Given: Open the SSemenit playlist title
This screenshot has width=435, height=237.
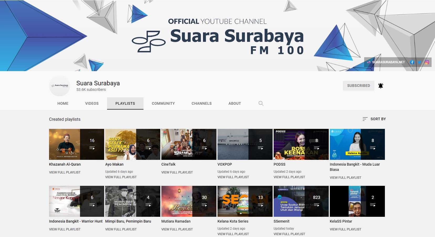Looking at the screenshot, I should point(282,221).
